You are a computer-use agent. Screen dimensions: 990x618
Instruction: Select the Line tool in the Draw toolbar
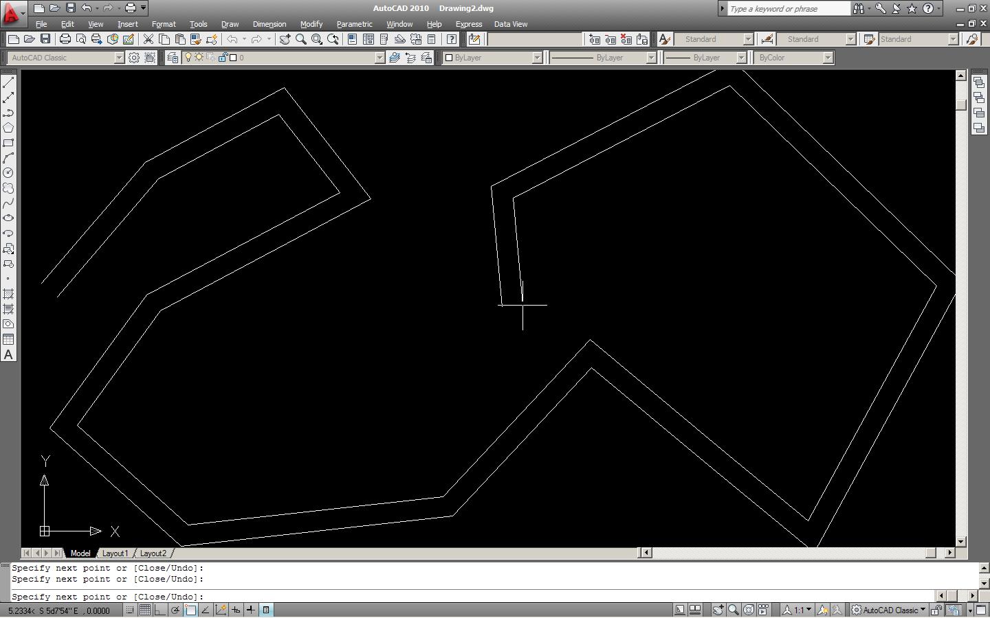click(9, 81)
